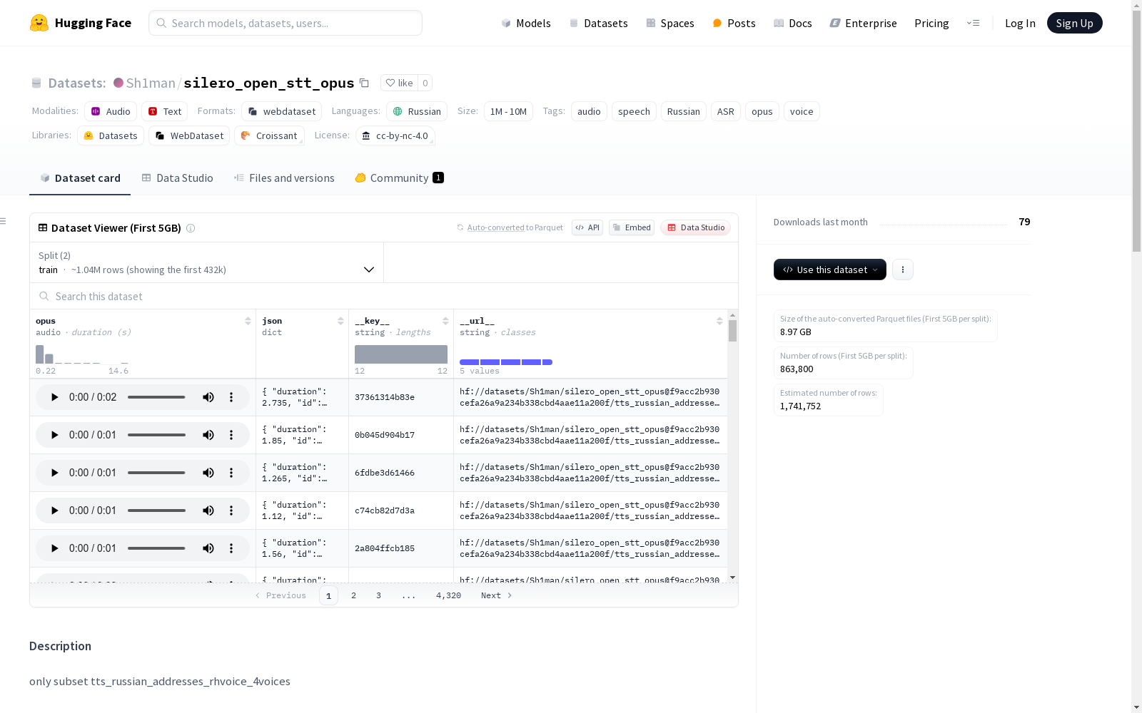Click the Log In link
Image resolution: width=1142 pixels, height=713 pixels.
tap(1020, 23)
